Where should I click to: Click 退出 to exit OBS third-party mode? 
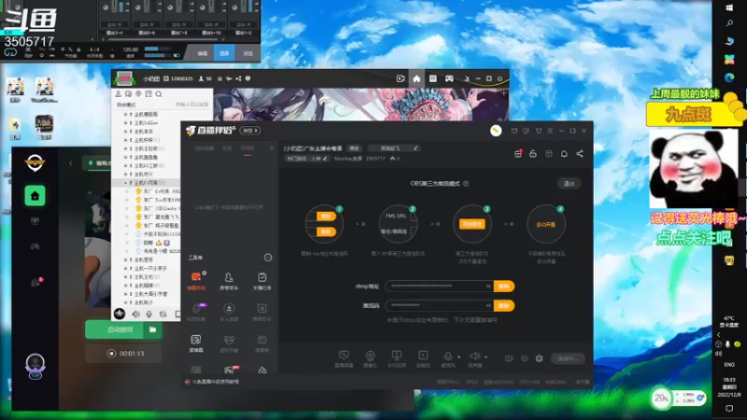569,183
